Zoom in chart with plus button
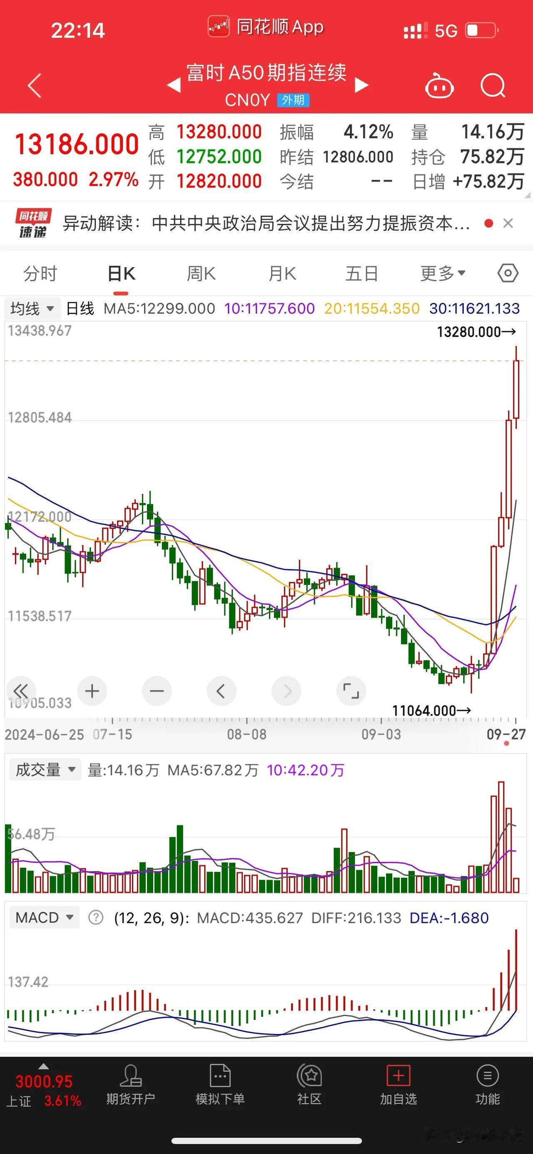This screenshot has width=533, height=1154. click(x=92, y=691)
